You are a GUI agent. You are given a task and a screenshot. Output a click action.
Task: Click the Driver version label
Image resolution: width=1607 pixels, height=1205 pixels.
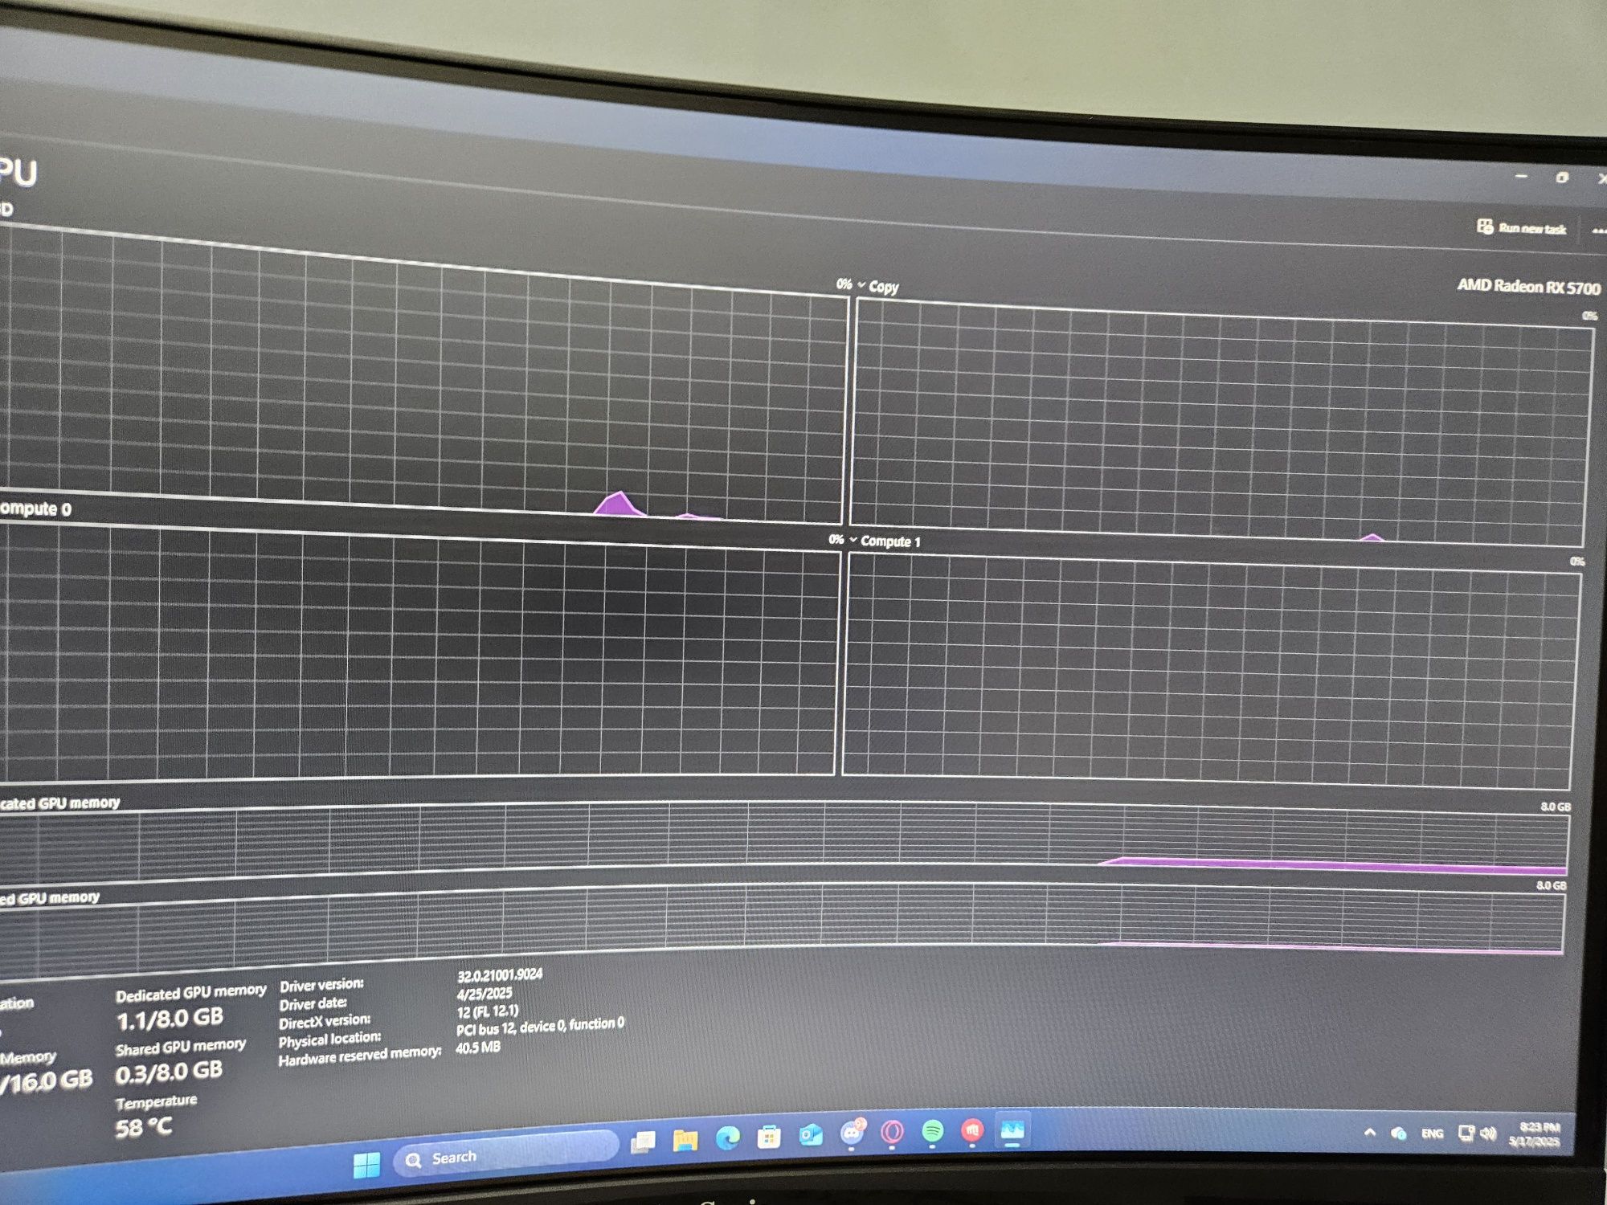(x=321, y=985)
